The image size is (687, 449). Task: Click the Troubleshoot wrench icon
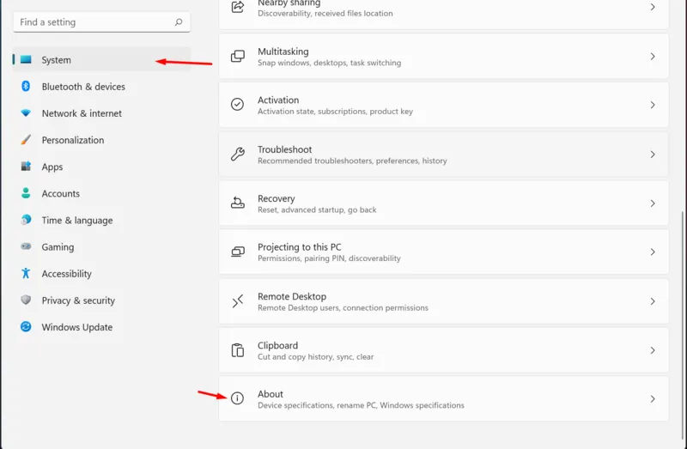tap(238, 155)
